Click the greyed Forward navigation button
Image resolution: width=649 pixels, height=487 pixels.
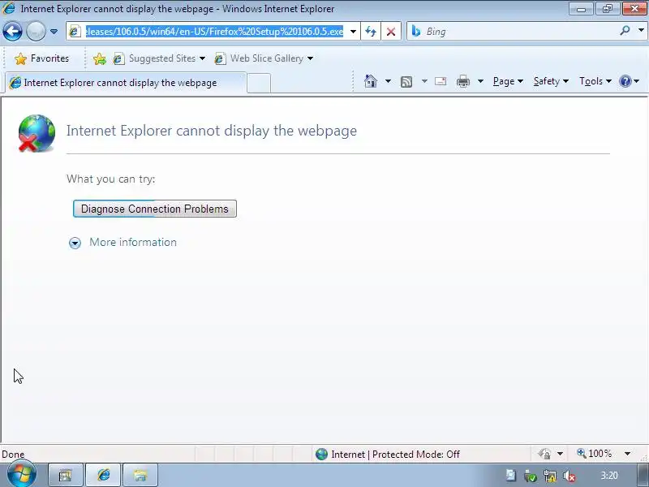tap(36, 31)
